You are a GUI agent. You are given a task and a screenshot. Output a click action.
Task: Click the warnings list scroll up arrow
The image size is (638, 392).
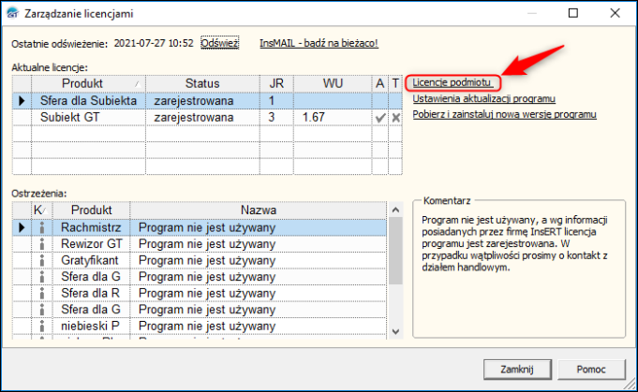pos(395,210)
